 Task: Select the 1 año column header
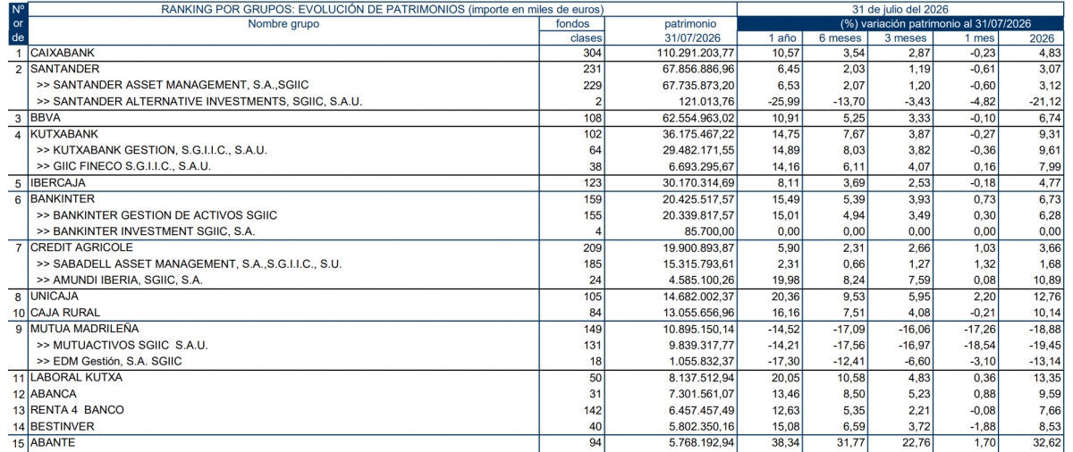click(783, 38)
